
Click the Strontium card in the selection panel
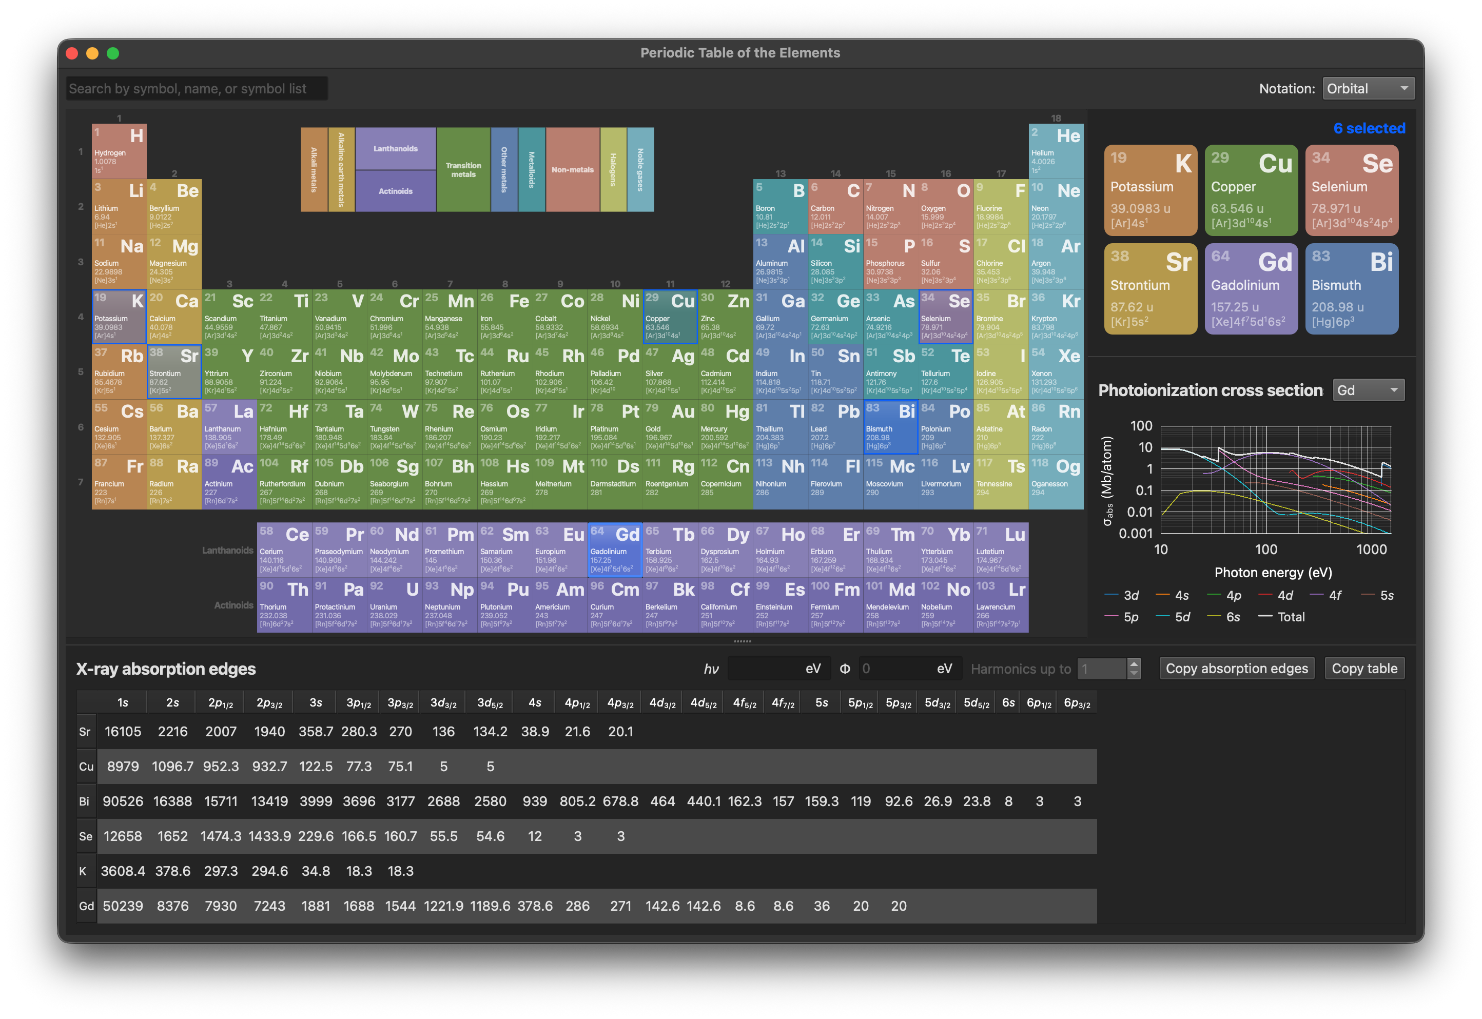1150,288
